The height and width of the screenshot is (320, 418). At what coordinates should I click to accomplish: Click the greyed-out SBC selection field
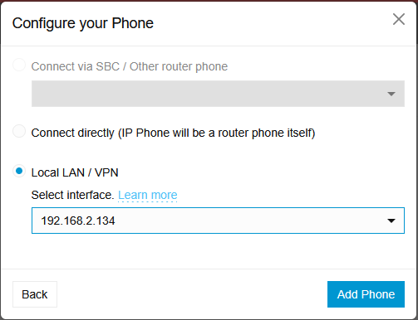[x=218, y=94]
